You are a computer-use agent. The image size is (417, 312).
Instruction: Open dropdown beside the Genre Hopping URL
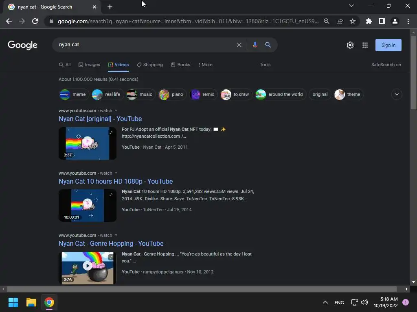[x=116, y=235]
